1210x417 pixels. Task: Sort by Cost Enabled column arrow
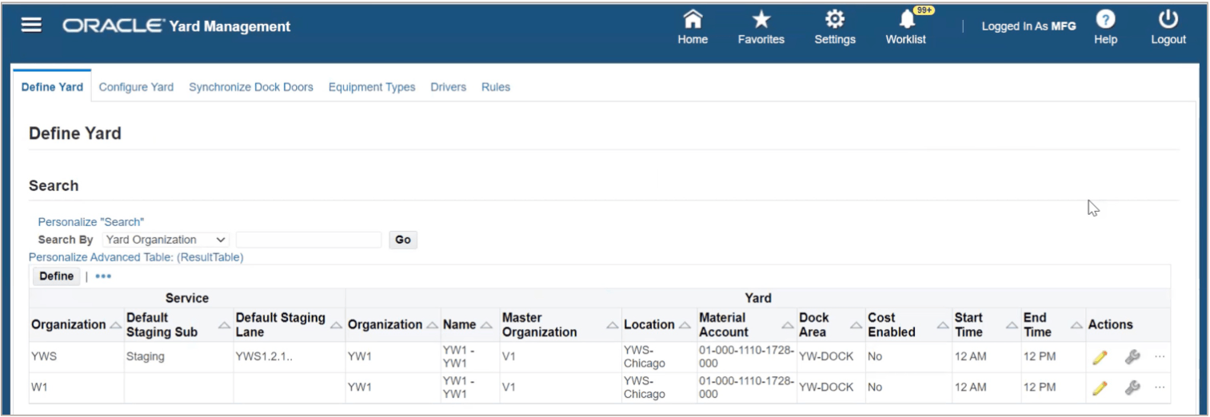(942, 325)
